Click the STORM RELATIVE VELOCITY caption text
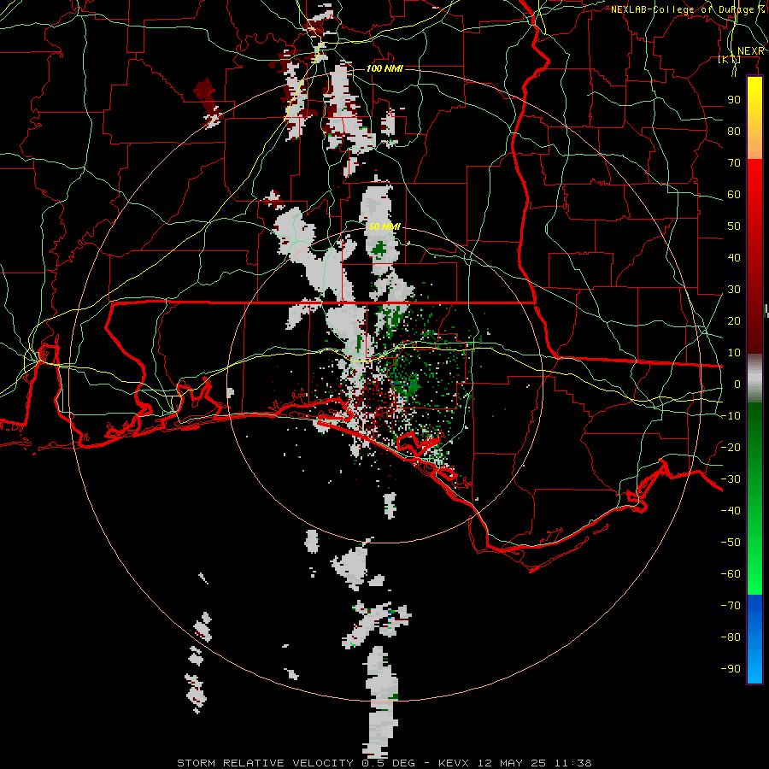Image resolution: width=769 pixels, height=769 pixels. tap(265, 763)
